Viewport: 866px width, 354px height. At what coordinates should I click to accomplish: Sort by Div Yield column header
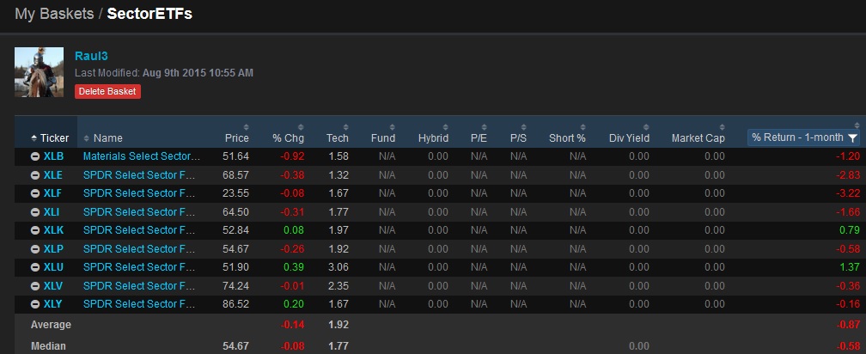(x=629, y=138)
